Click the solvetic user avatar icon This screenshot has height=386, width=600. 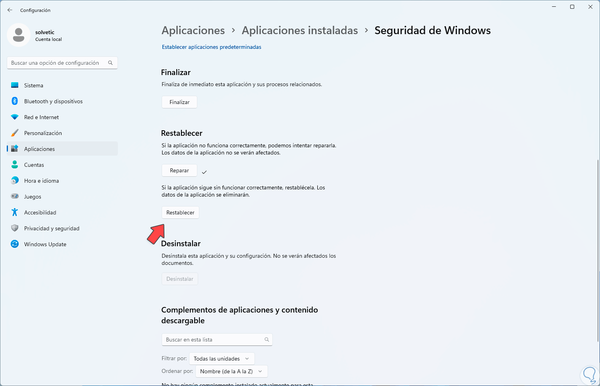(x=19, y=35)
